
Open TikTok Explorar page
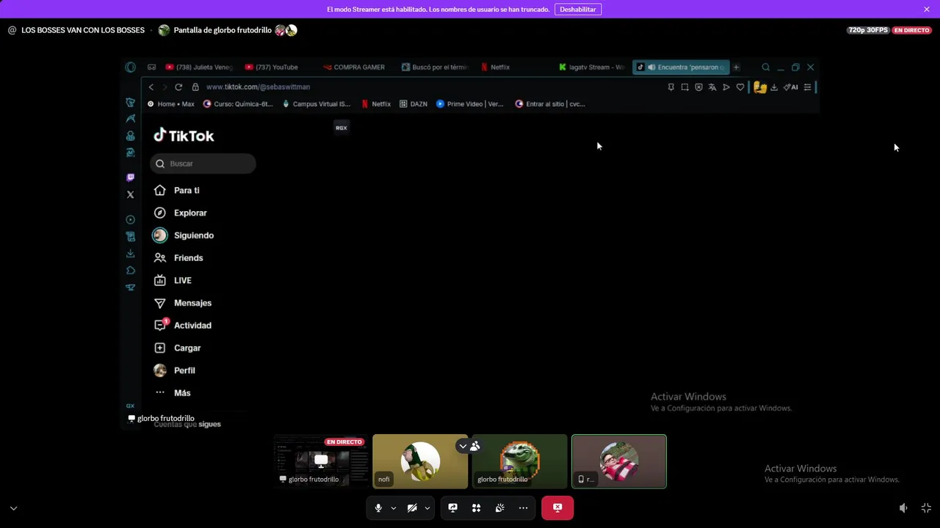(181, 213)
